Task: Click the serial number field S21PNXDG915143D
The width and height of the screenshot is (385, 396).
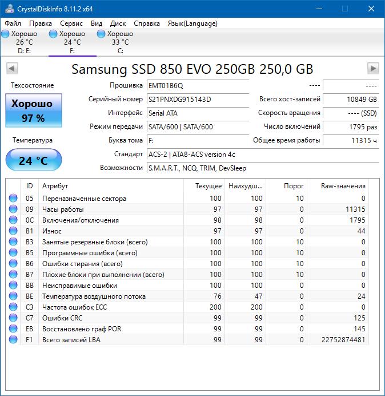Action: pyautogui.click(x=198, y=99)
